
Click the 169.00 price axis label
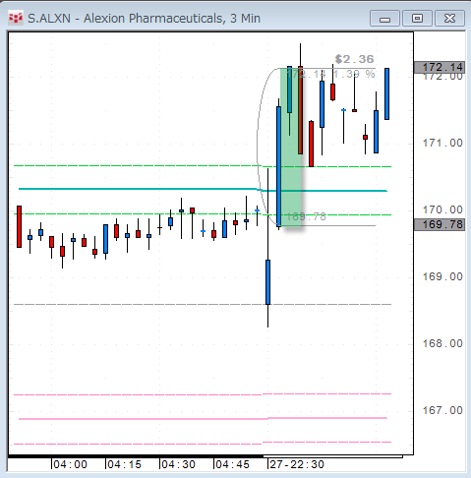[x=442, y=276]
